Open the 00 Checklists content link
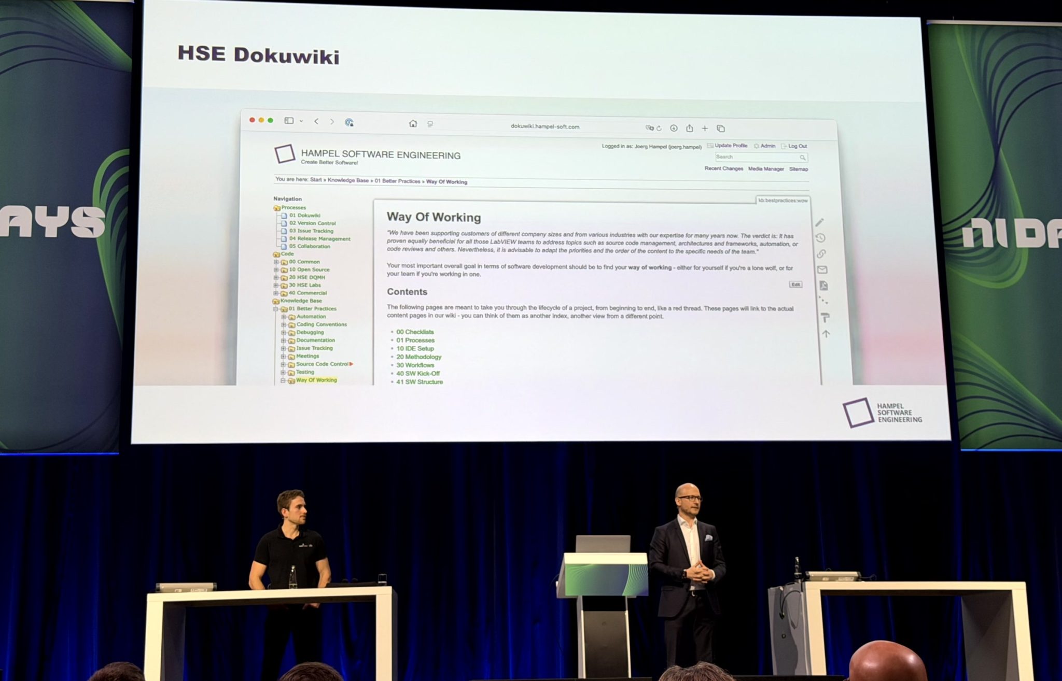The height and width of the screenshot is (681, 1062). pos(415,332)
